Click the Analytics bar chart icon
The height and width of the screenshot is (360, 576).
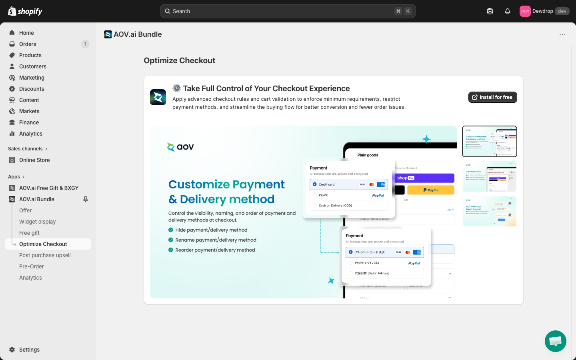[x=12, y=134]
